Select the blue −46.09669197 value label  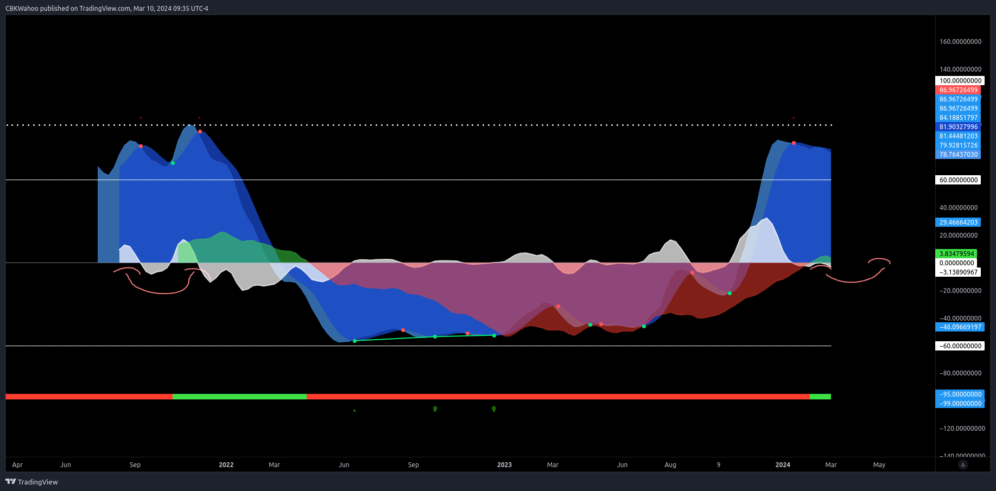click(960, 327)
